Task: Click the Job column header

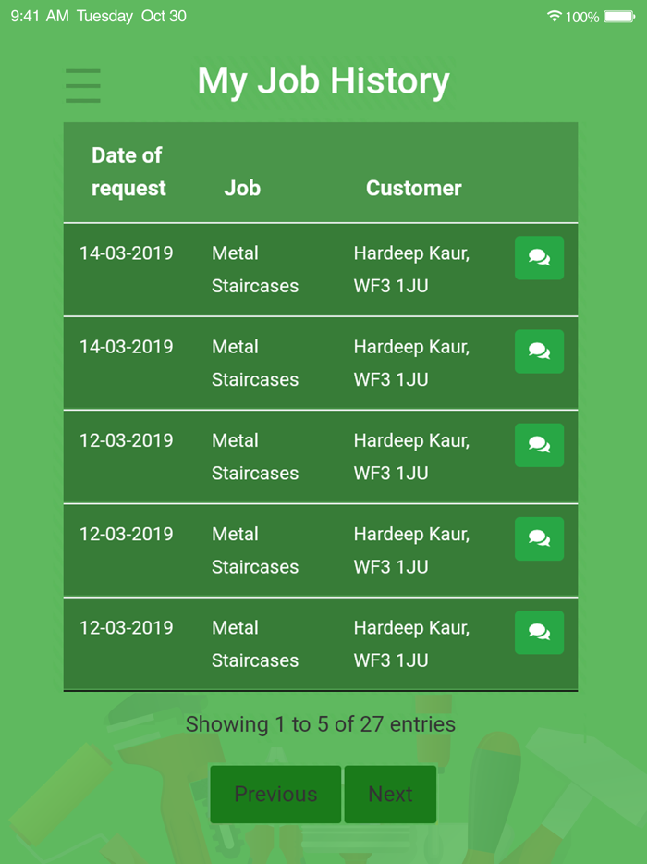Action: pyautogui.click(x=242, y=188)
